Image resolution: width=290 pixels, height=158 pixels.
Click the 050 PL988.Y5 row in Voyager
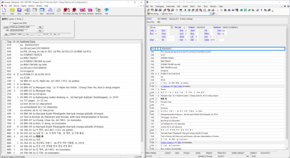coord(72,74)
